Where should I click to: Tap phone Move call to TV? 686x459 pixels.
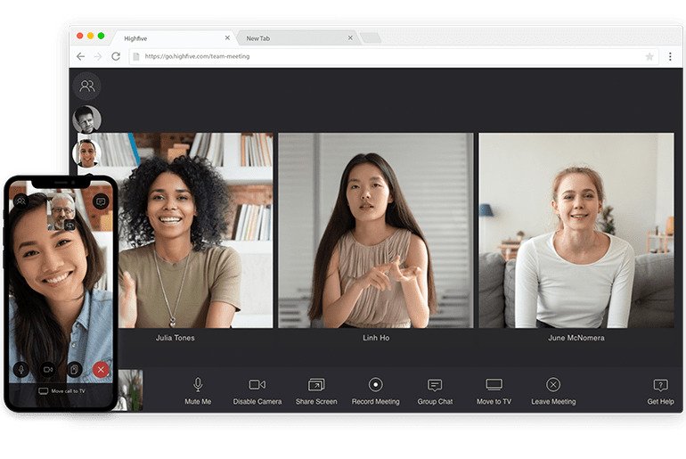click(x=61, y=391)
